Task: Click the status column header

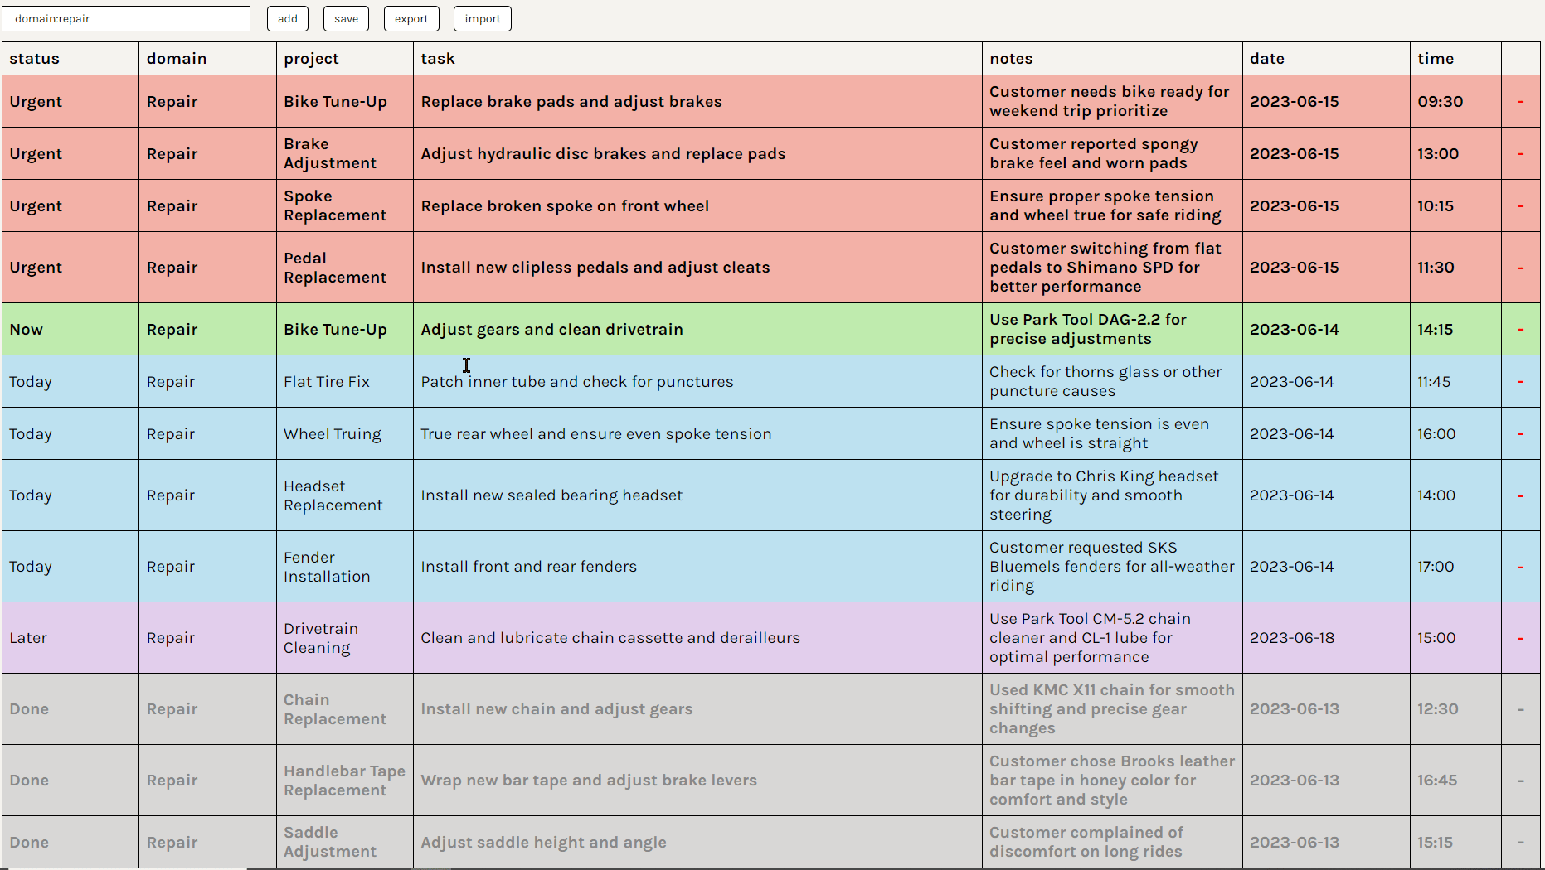Action: [x=34, y=58]
